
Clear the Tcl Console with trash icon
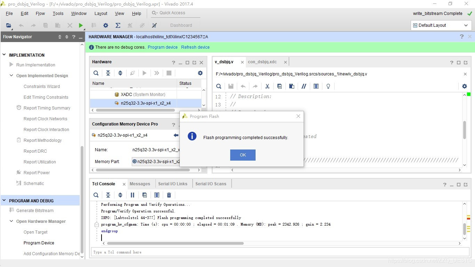169,195
